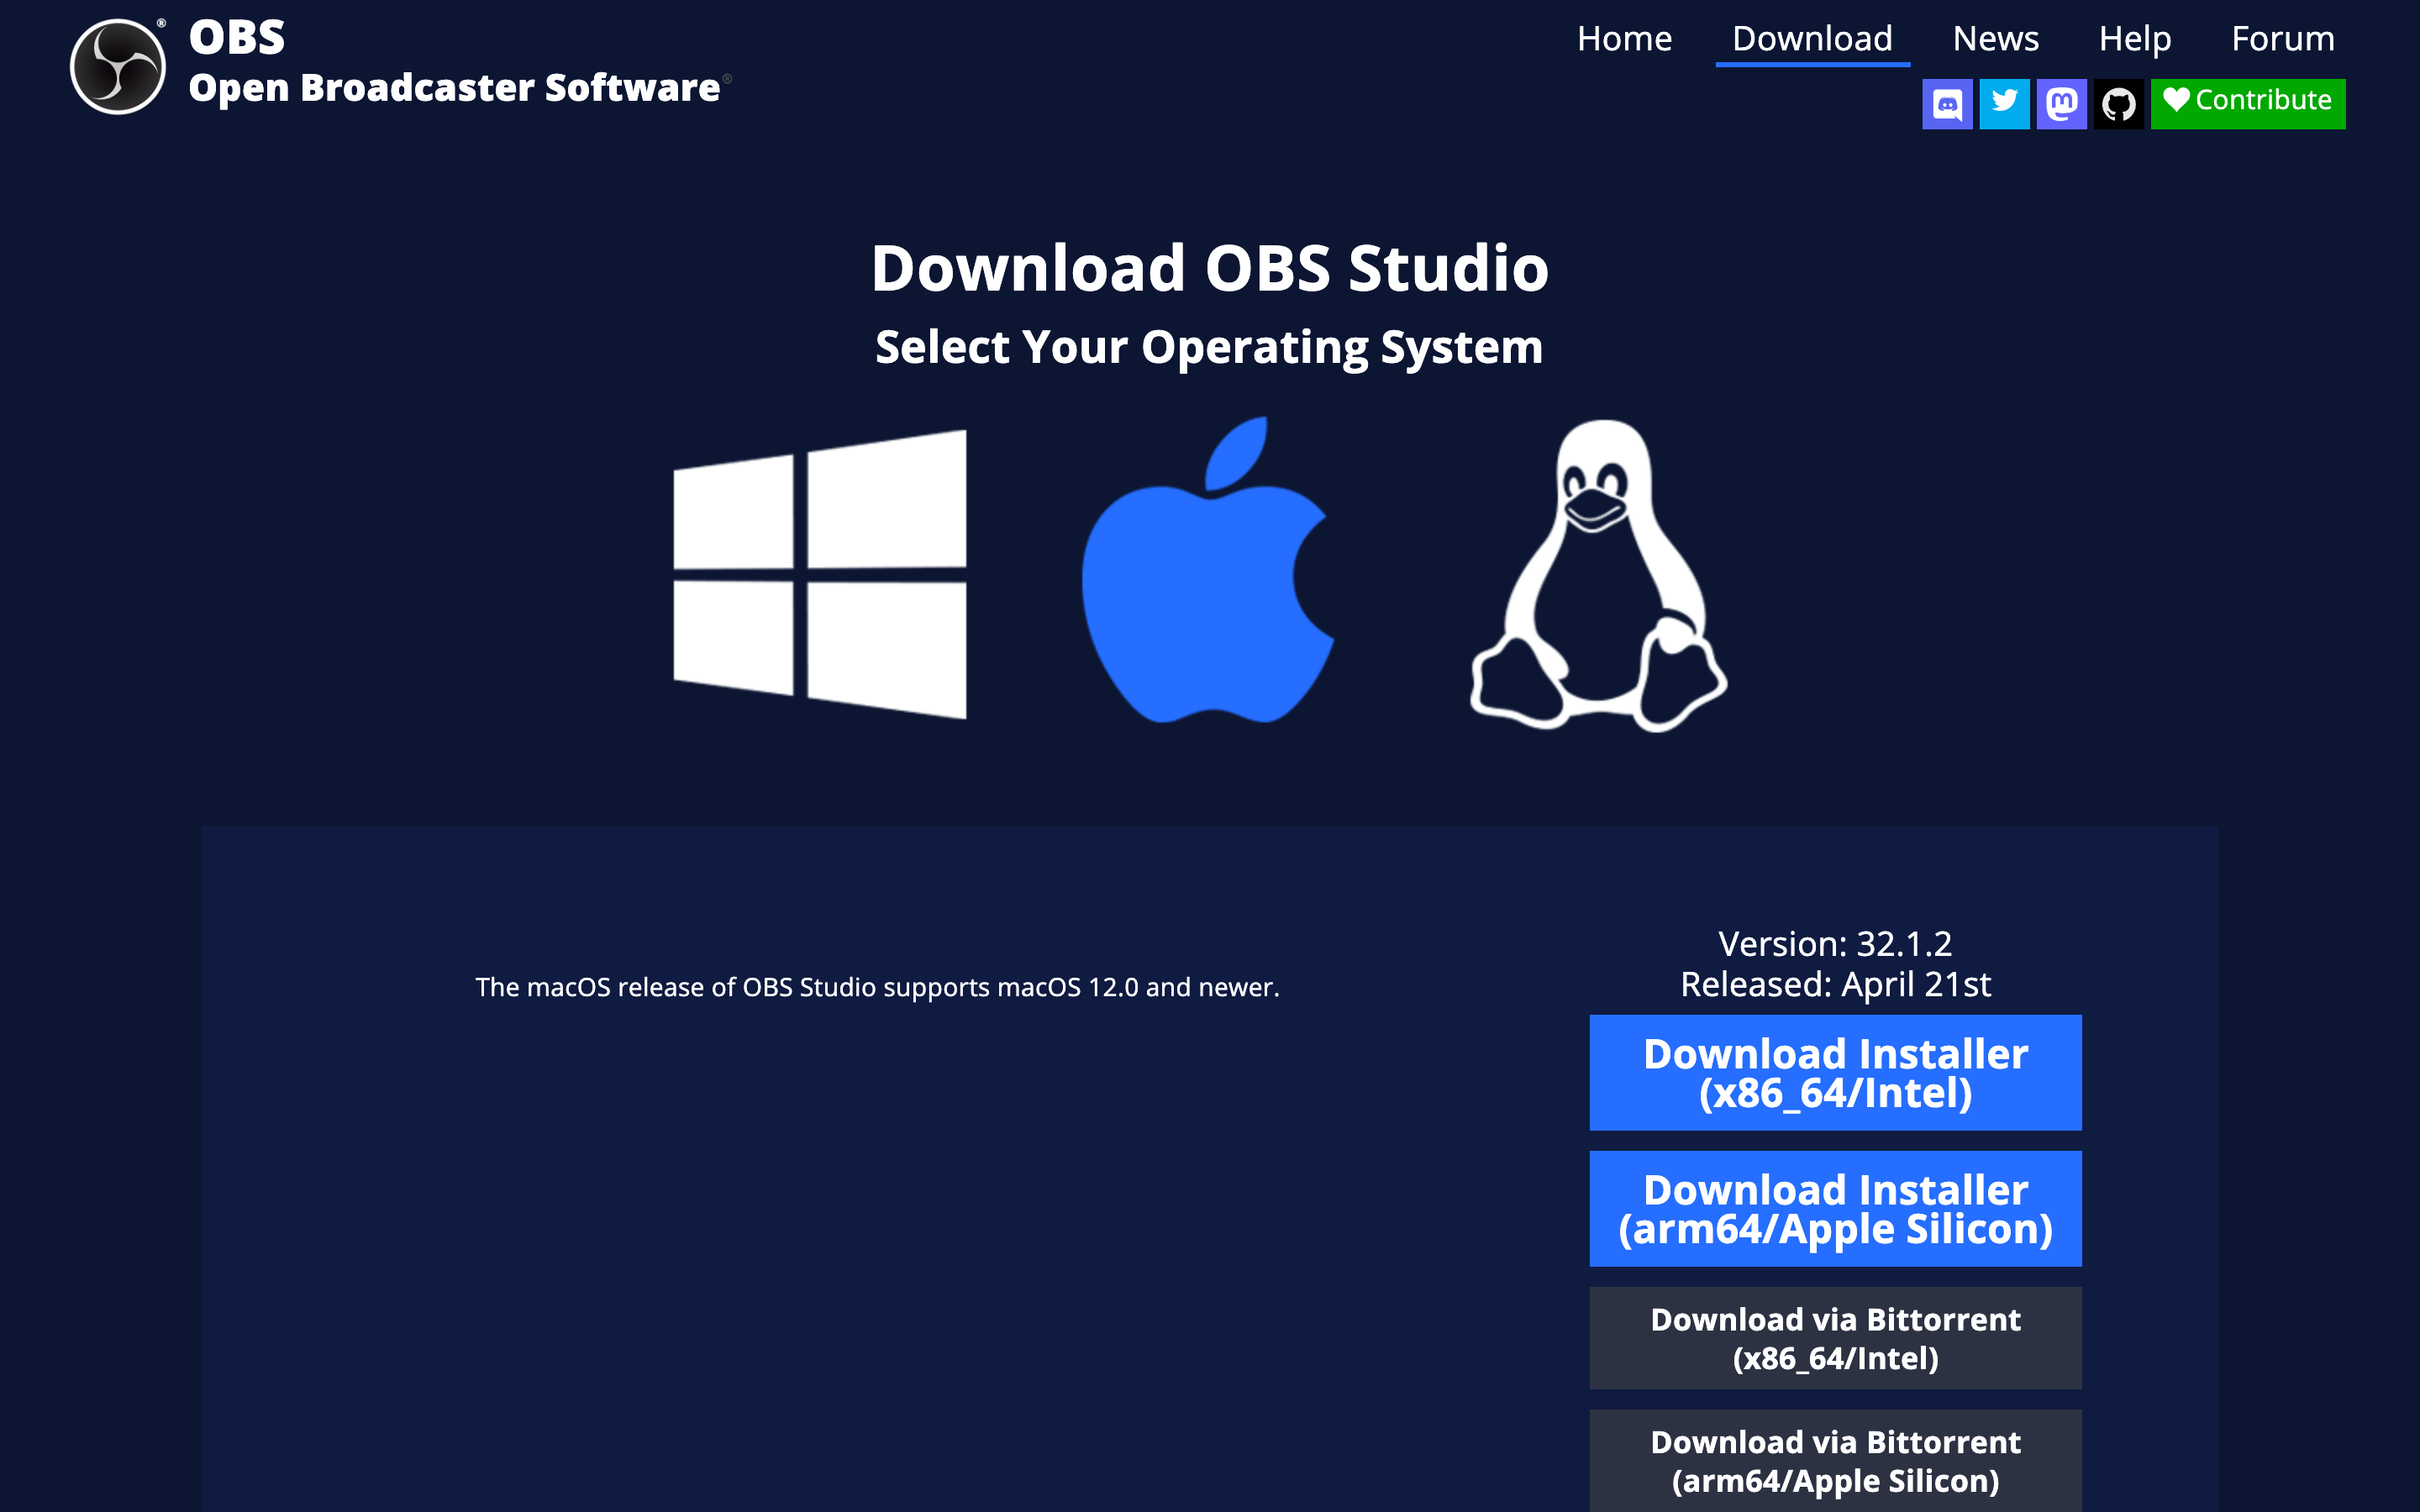Click the green Contribute button
Screen dimensions: 2420x1512
tap(2247, 104)
